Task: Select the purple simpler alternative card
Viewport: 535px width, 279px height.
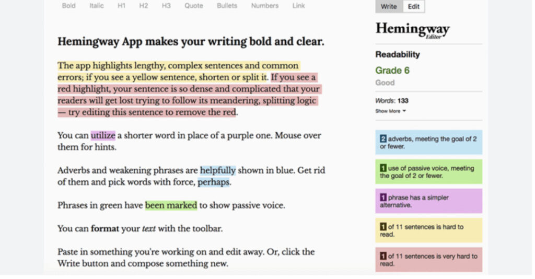Action: tap(429, 201)
